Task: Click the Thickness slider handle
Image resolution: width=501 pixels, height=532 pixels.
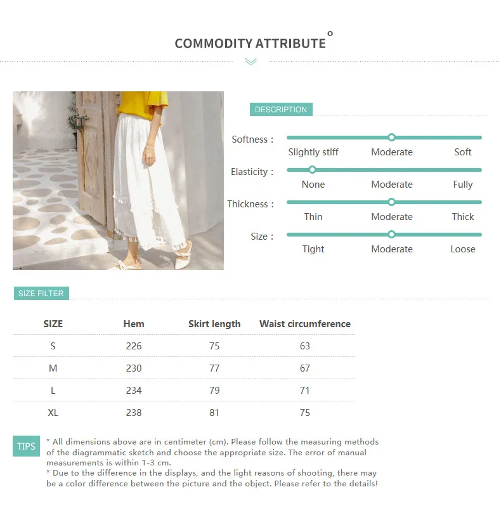Action: pyautogui.click(x=391, y=202)
